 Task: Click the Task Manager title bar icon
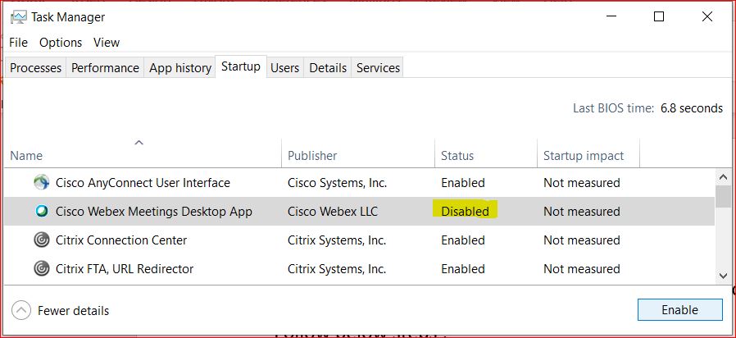click(x=18, y=16)
